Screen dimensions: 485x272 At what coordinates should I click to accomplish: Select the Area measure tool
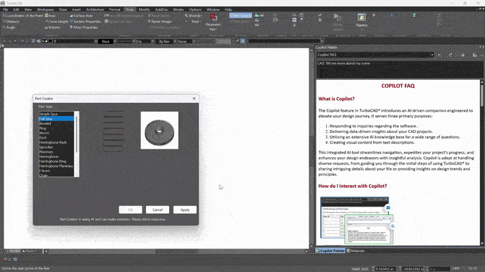[50, 16]
